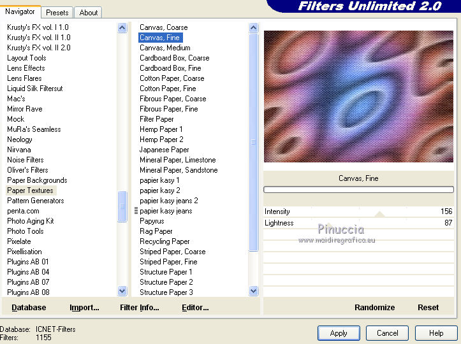This screenshot has height=344, width=461.
Task: Open Noise Filters category
Action: click(25, 160)
